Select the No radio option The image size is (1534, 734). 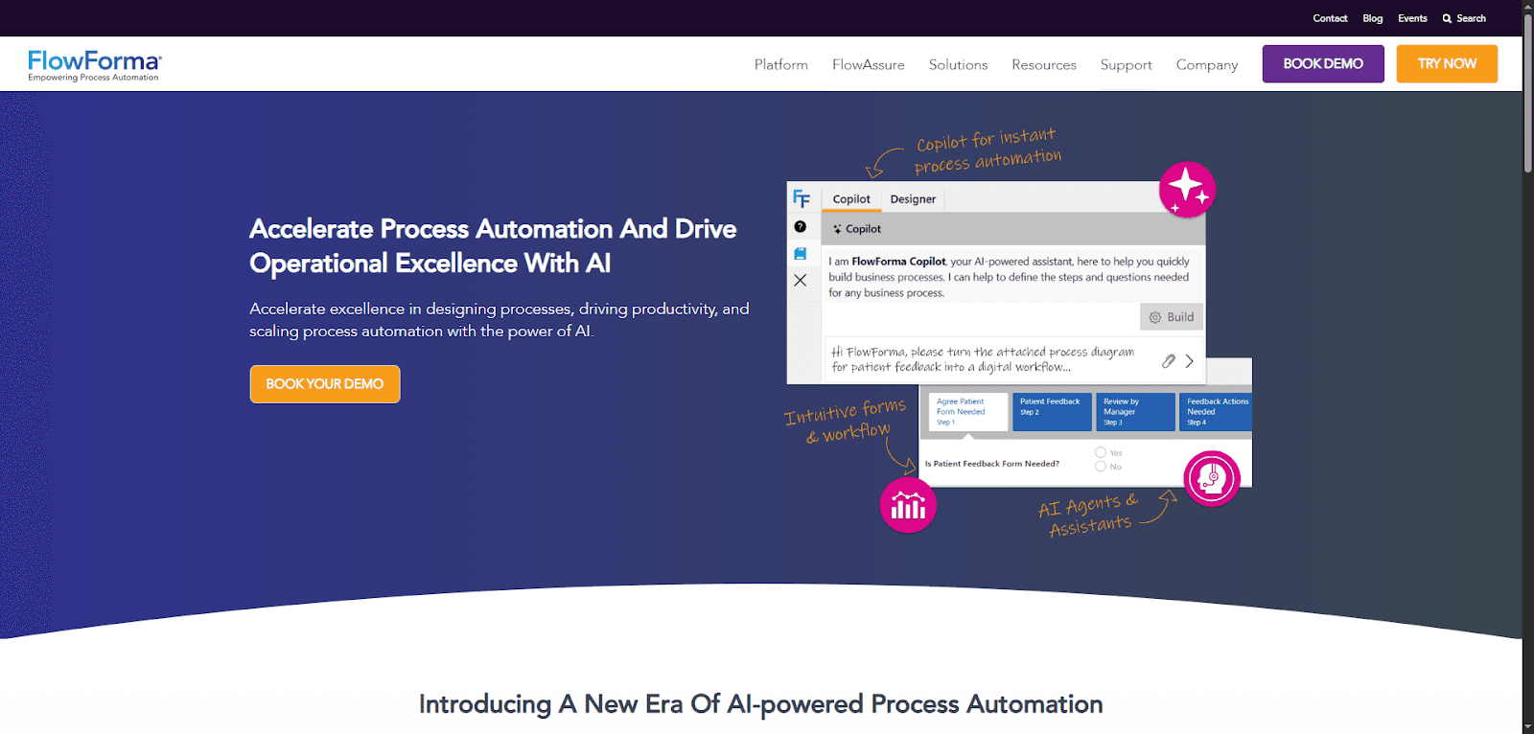(1101, 467)
